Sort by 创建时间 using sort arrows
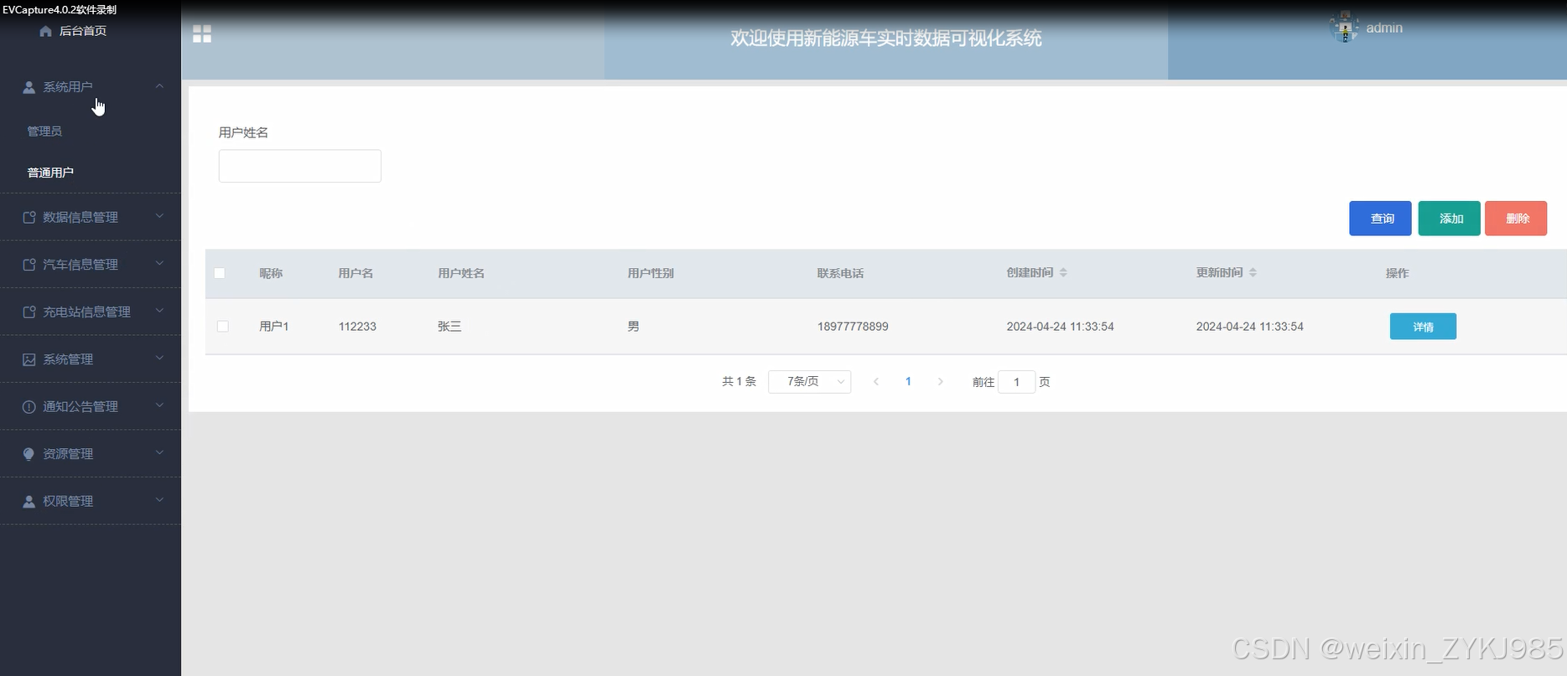This screenshot has height=676, width=1567. (x=1063, y=273)
